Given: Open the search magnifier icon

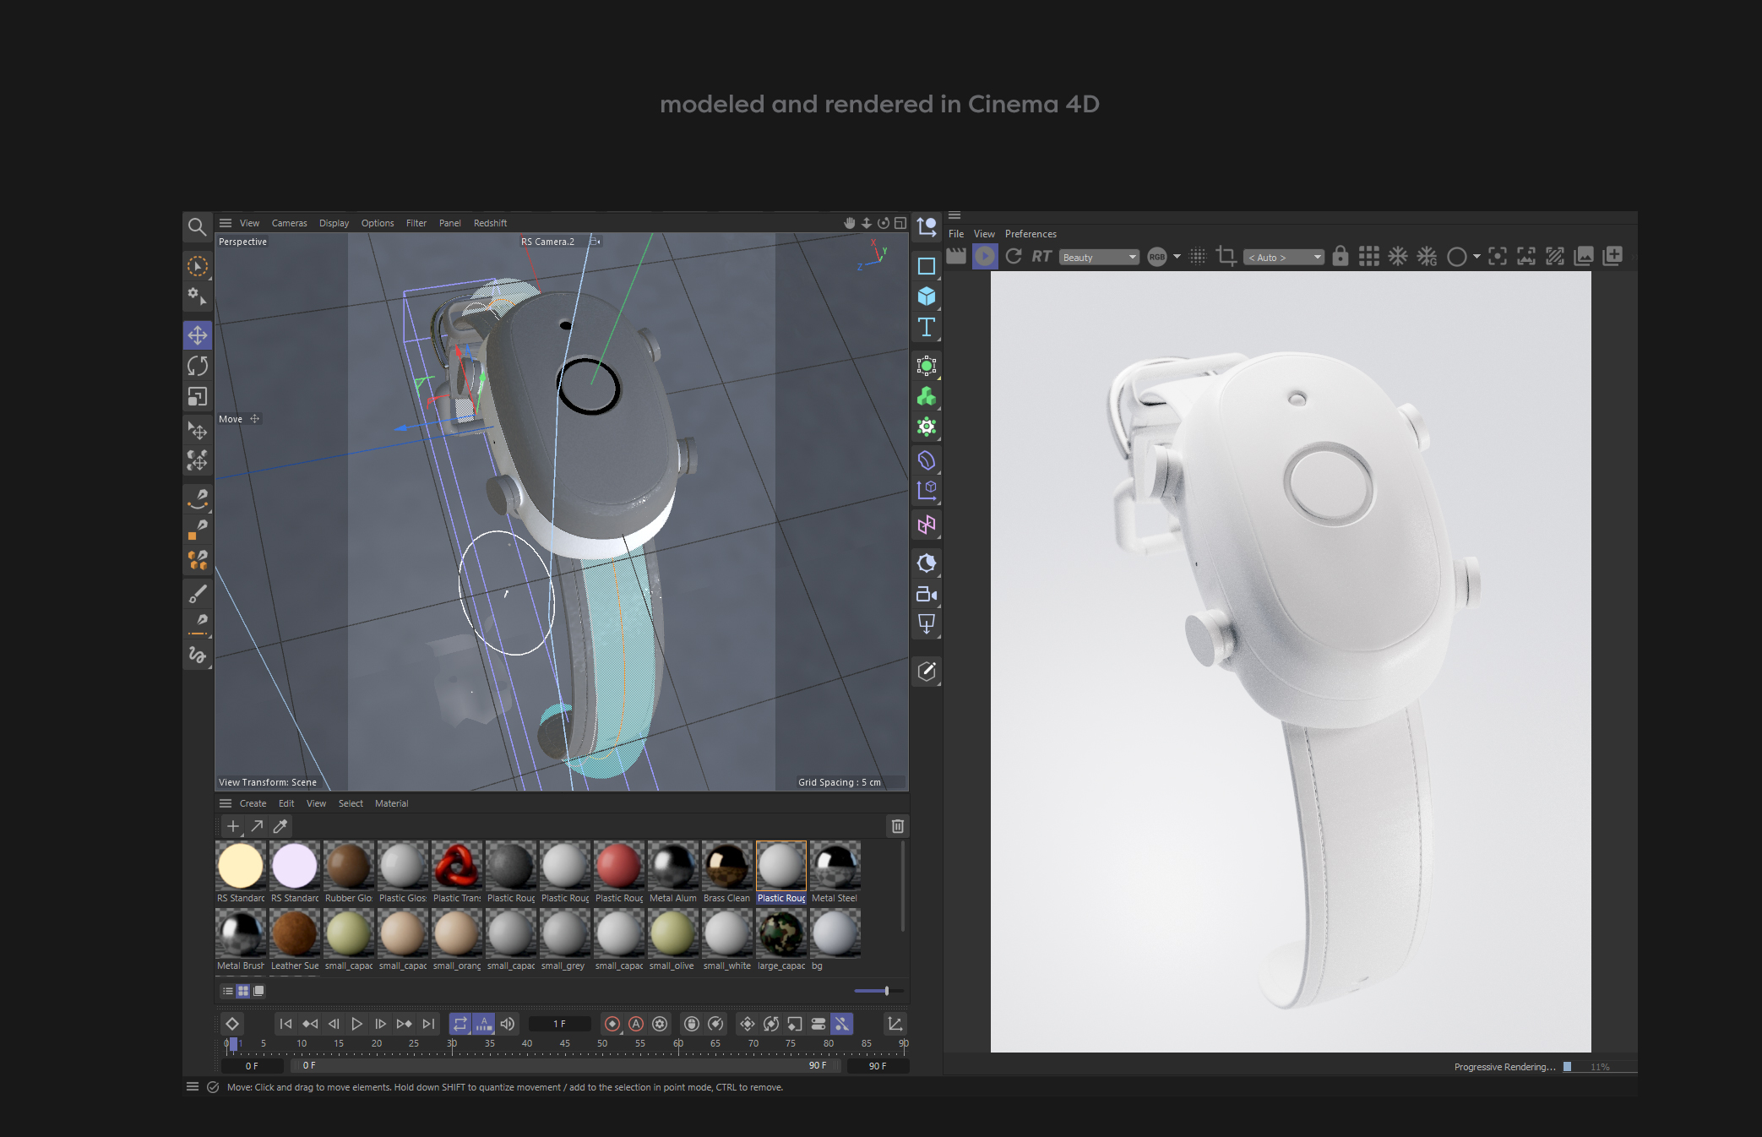Looking at the screenshot, I should click(x=197, y=226).
